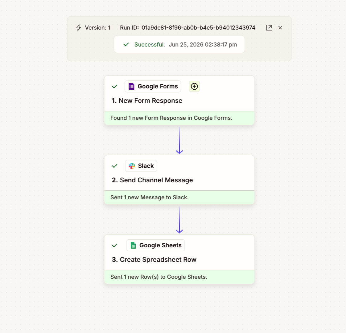Close the run details banner
Image resolution: width=346 pixels, height=333 pixels.
click(280, 27)
